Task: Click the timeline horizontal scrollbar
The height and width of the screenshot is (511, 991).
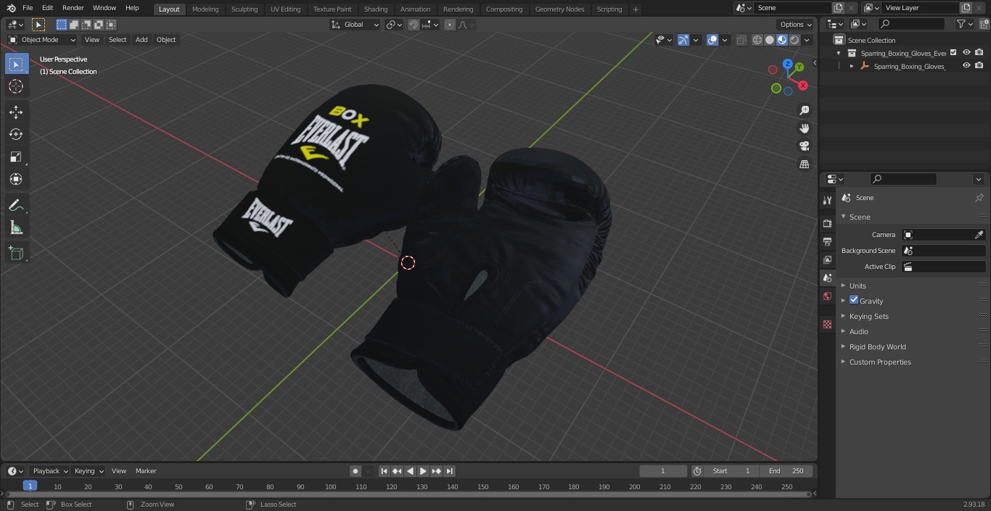Action: click(408, 494)
